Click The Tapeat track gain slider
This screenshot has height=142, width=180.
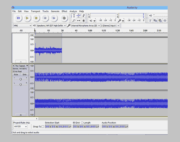click(x=20, y=79)
